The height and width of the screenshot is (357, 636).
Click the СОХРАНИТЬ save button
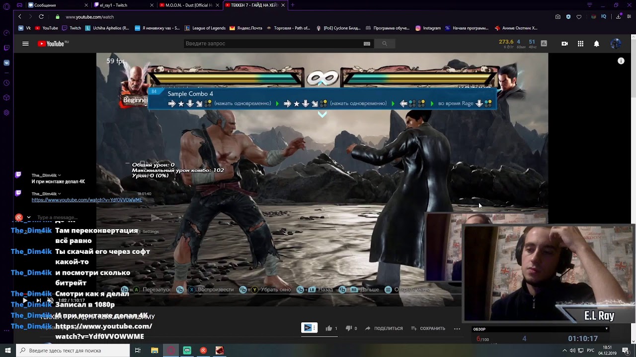coord(428,328)
